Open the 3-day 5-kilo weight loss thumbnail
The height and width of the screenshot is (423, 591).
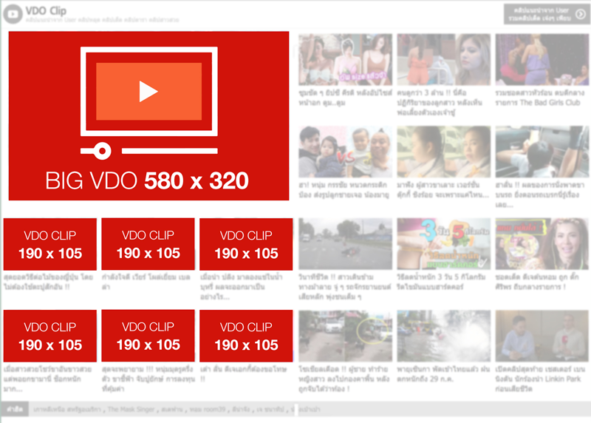pyautogui.click(x=443, y=243)
